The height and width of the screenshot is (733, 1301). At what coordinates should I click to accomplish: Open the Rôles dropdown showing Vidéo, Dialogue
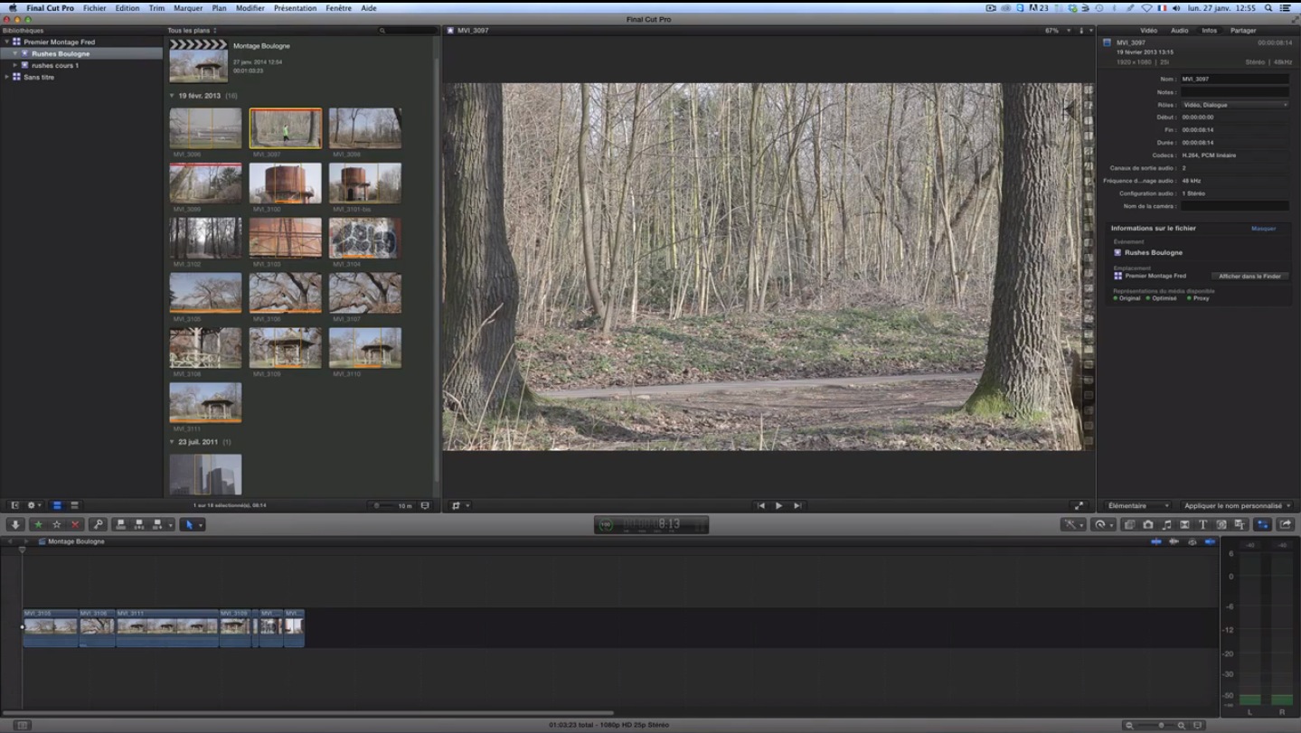click(x=1235, y=104)
